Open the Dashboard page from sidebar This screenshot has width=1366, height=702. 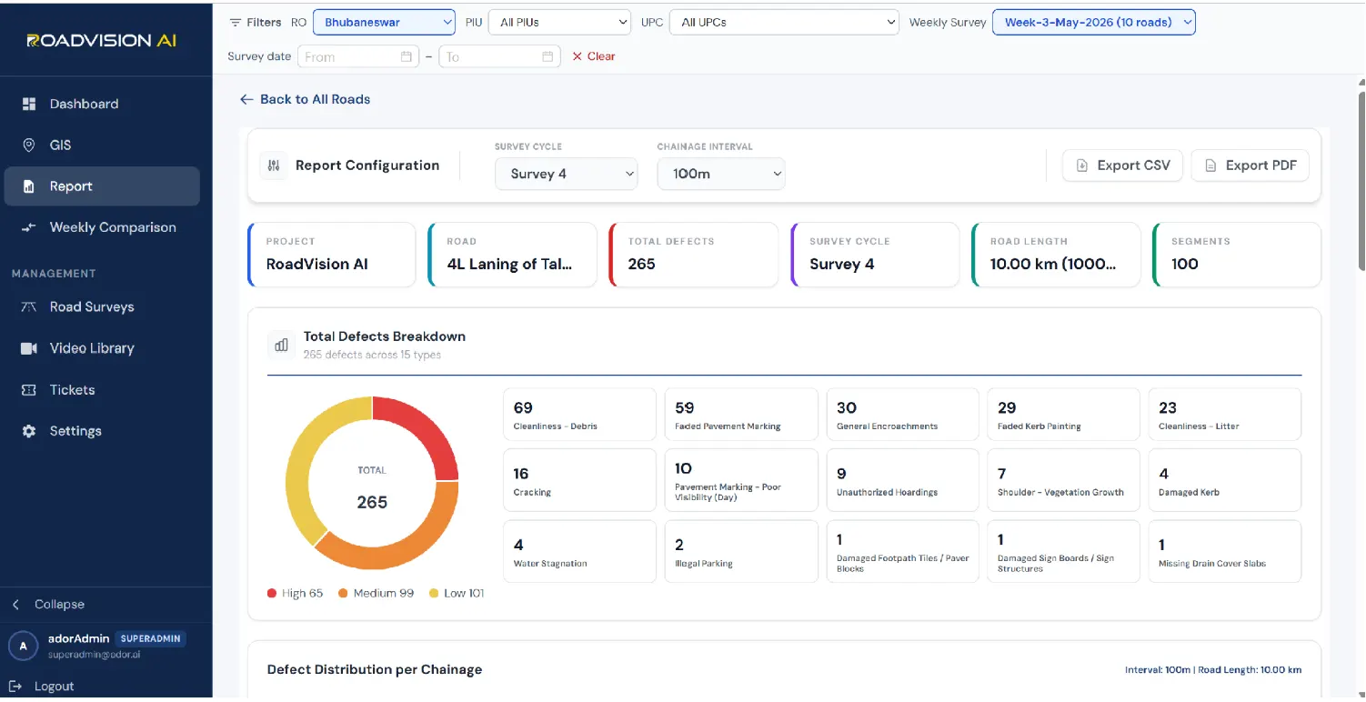pos(102,104)
